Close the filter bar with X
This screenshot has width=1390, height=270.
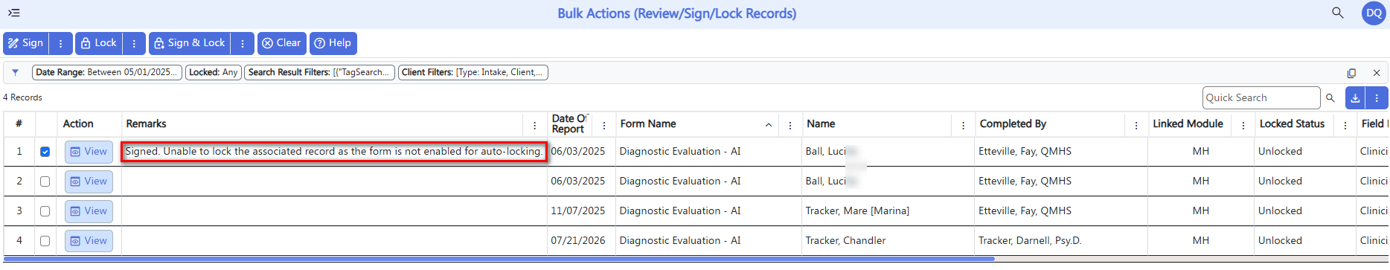[1377, 73]
